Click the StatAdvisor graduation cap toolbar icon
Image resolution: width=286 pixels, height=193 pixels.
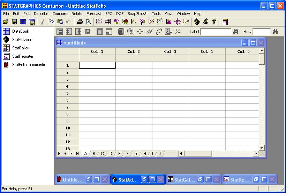coord(197,22)
